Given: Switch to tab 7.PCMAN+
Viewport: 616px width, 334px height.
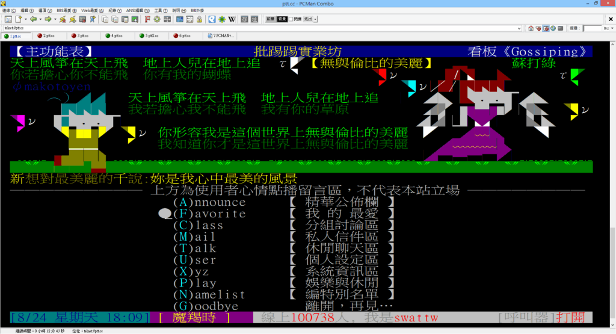Looking at the screenshot, I should [220, 36].
